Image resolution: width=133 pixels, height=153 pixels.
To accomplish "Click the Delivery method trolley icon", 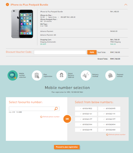I will pos(86,75).
